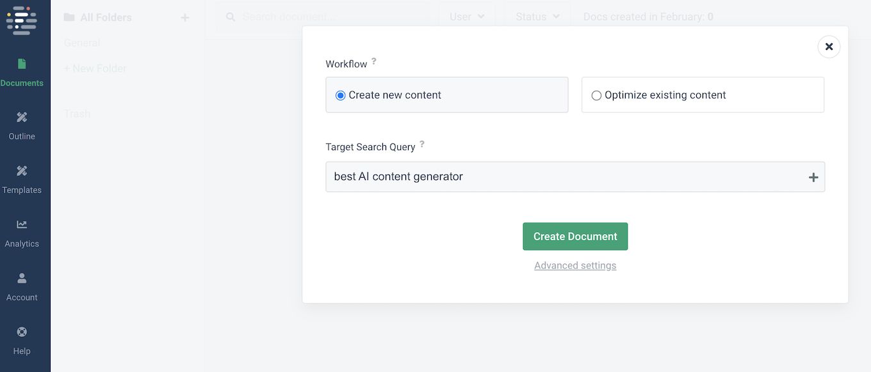Open the Advanced settings link
This screenshot has width=871, height=372.
tap(575, 265)
